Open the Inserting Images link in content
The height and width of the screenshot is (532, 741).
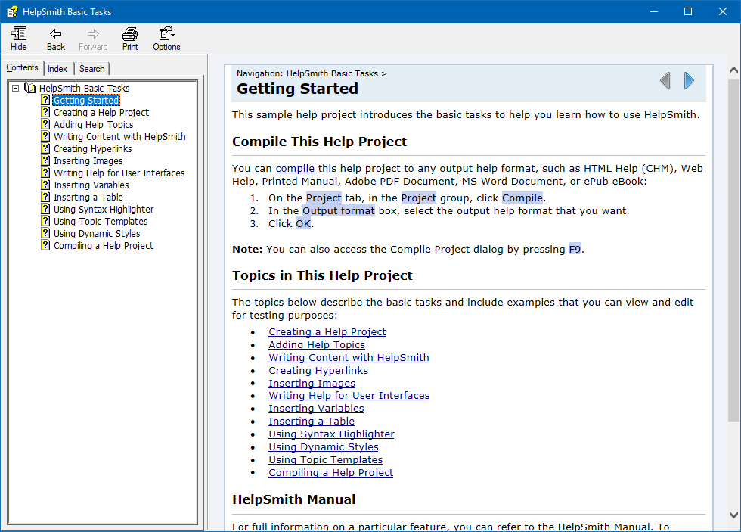coord(312,383)
